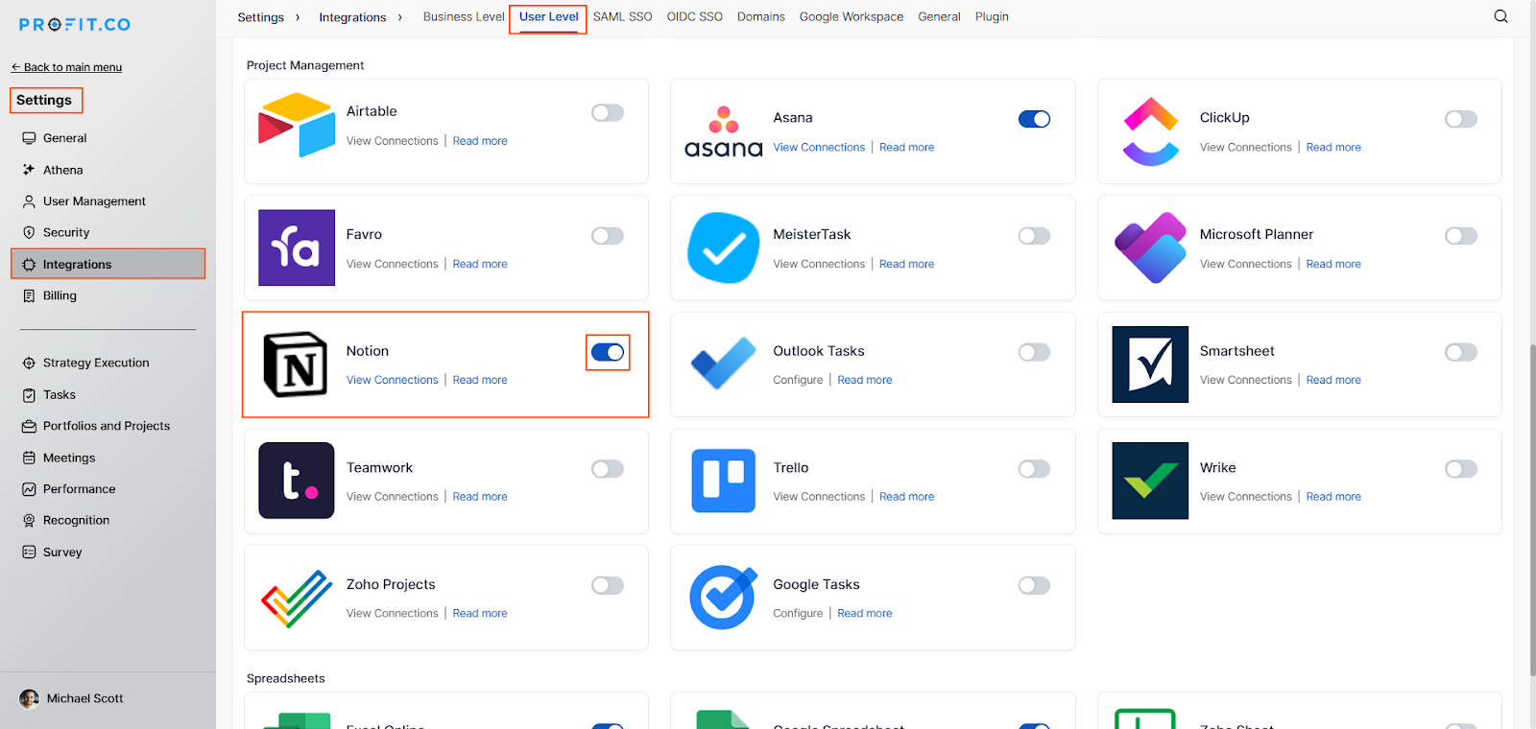This screenshot has width=1536, height=729.
Task: Click Configure for Outlook Tasks
Action: (798, 380)
